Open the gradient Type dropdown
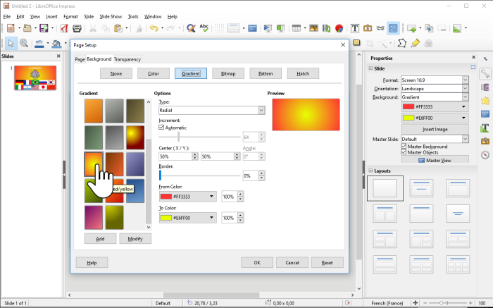Screen dimensions: 493x308 click(212, 110)
